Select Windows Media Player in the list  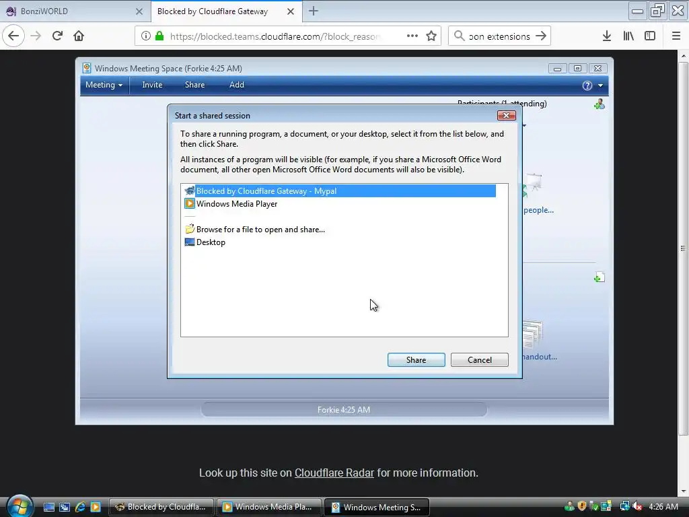pyautogui.click(x=237, y=203)
